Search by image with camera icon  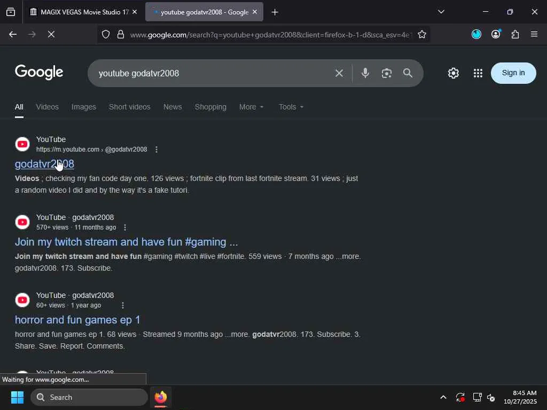click(x=387, y=73)
